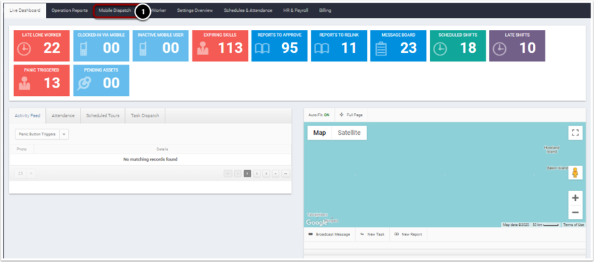Zoom in on the map
Screen dimensions: 594x262
[x=575, y=198]
